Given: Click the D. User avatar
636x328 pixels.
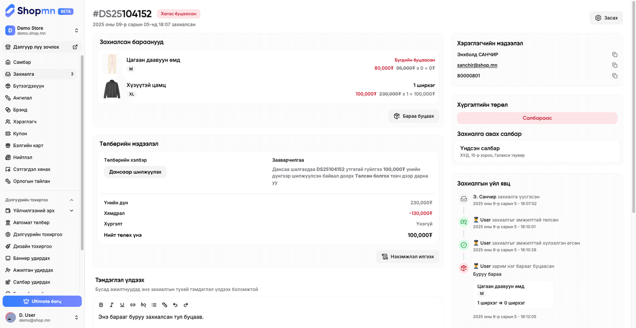Looking at the screenshot, I should [x=11, y=317].
